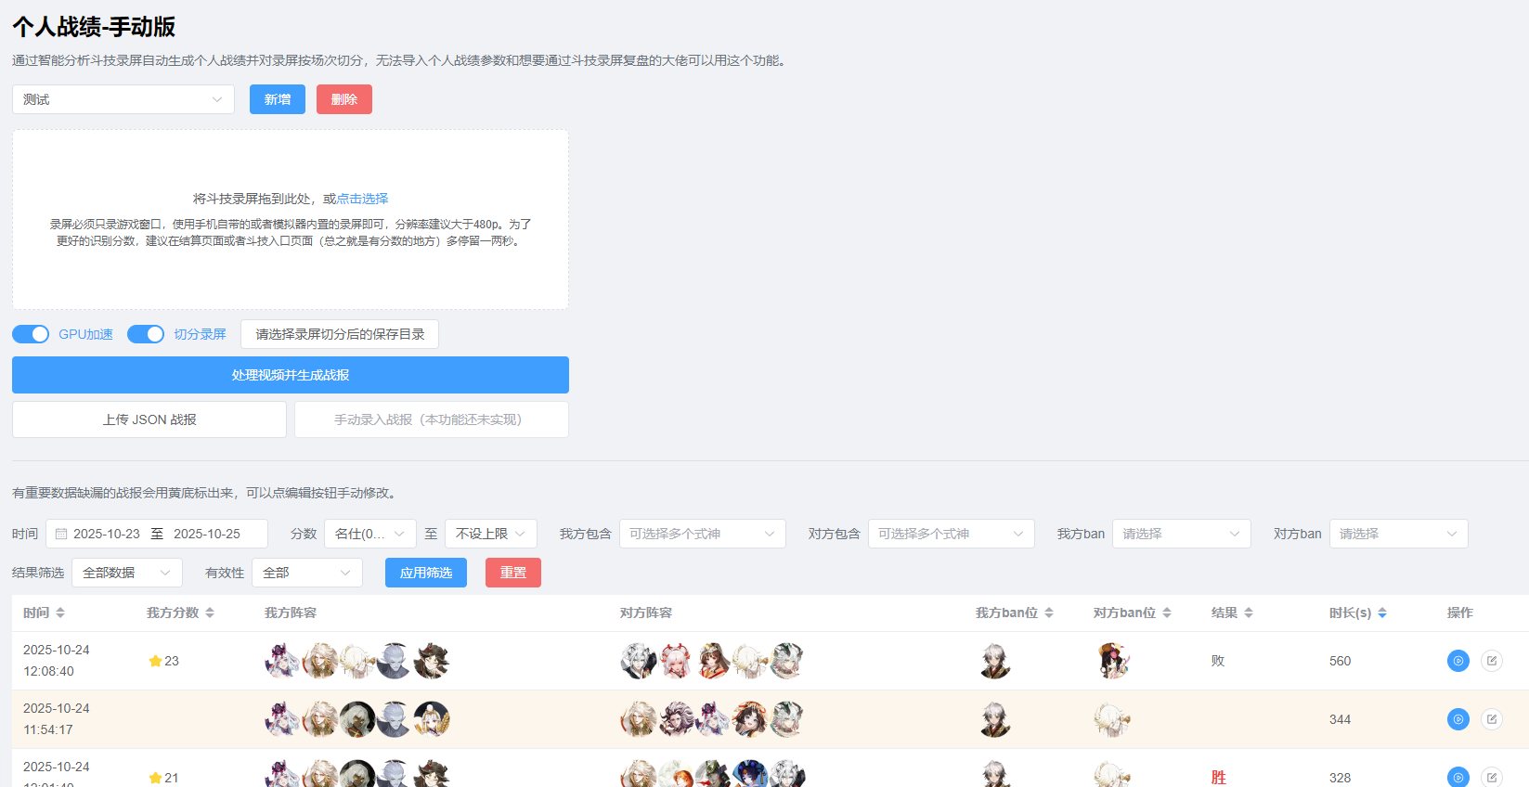Image resolution: width=1529 pixels, height=787 pixels.
Task: Click first enemy avatar in 12:08:40 row
Action: [x=639, y=661]
